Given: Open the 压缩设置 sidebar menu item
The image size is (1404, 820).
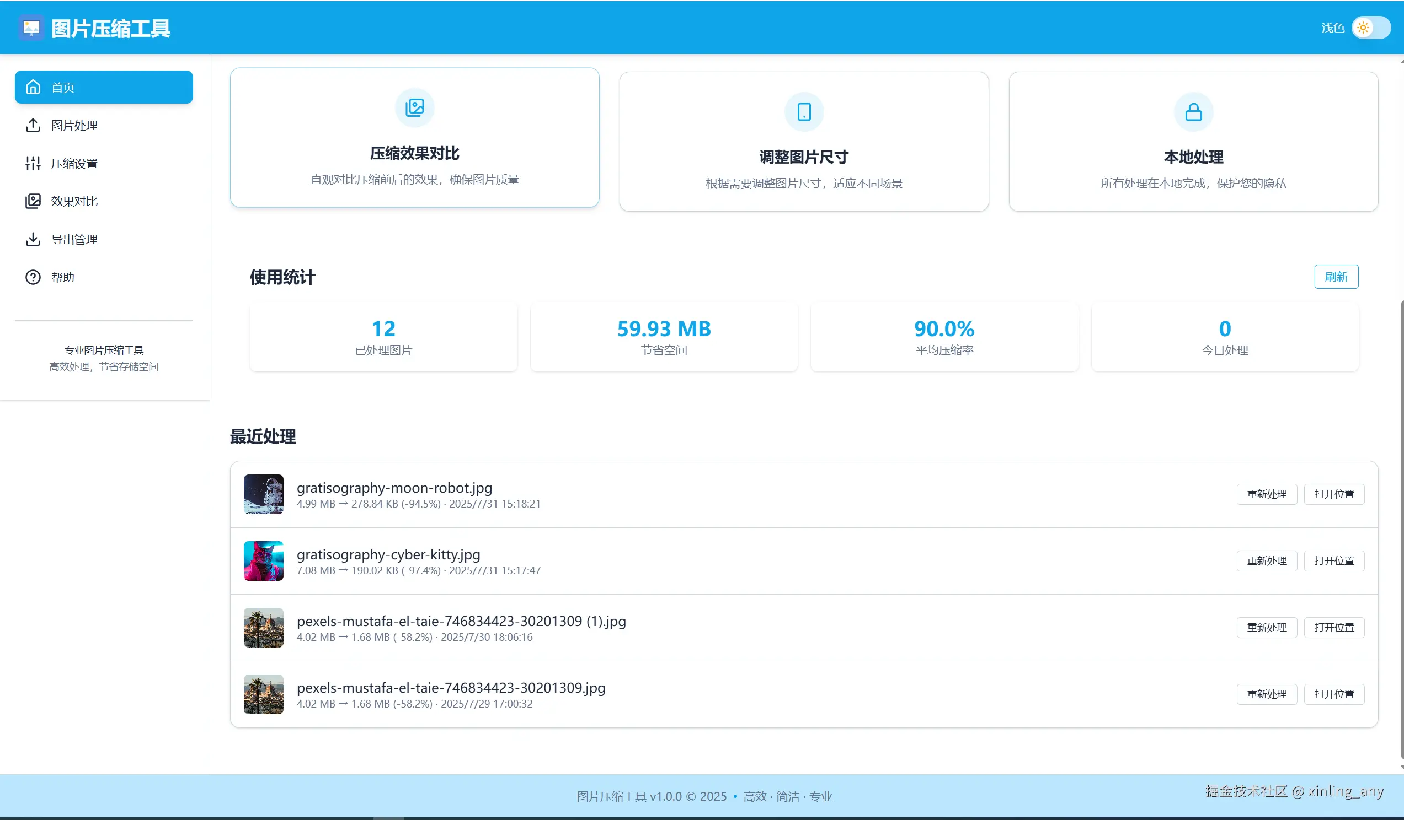Looking at the screenshot, I should click(x=104, y=163).
